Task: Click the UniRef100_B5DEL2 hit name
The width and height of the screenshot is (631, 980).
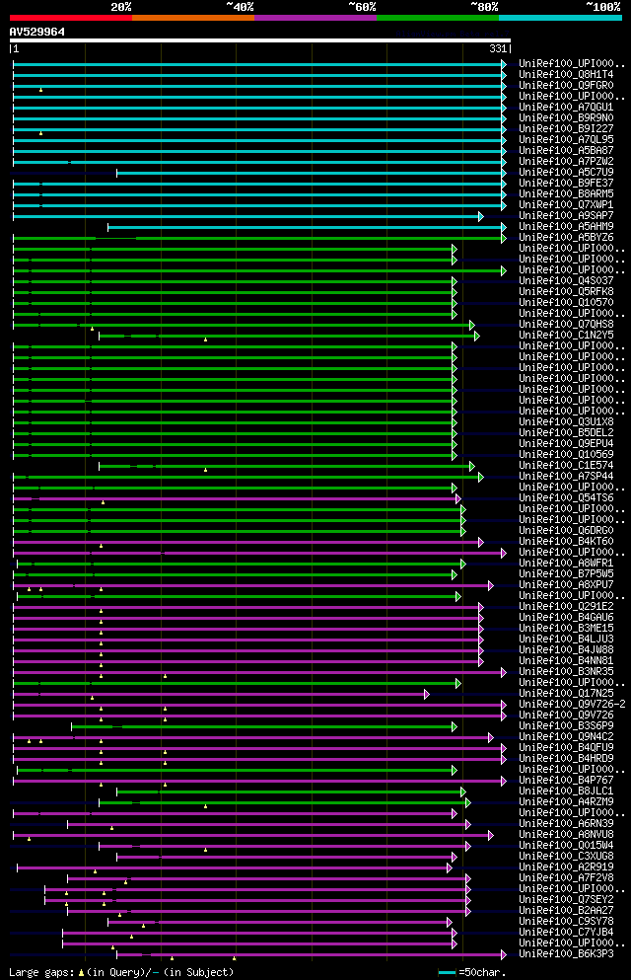Action: [x=566, y=432]
